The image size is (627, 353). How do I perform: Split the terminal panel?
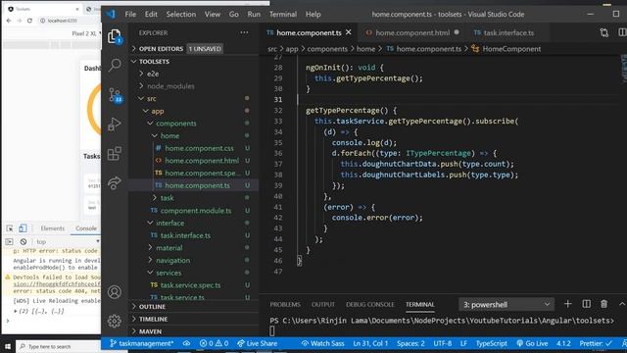click(586, 304)
